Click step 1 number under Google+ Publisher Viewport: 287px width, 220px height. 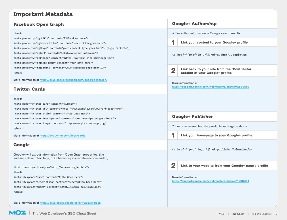pos(173,135)
